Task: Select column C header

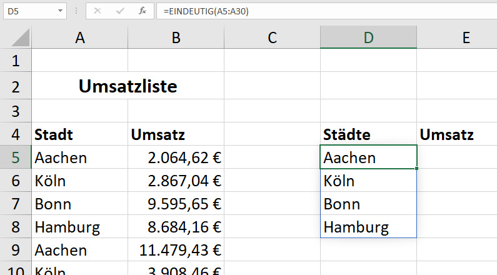Action: coord(272,37)
